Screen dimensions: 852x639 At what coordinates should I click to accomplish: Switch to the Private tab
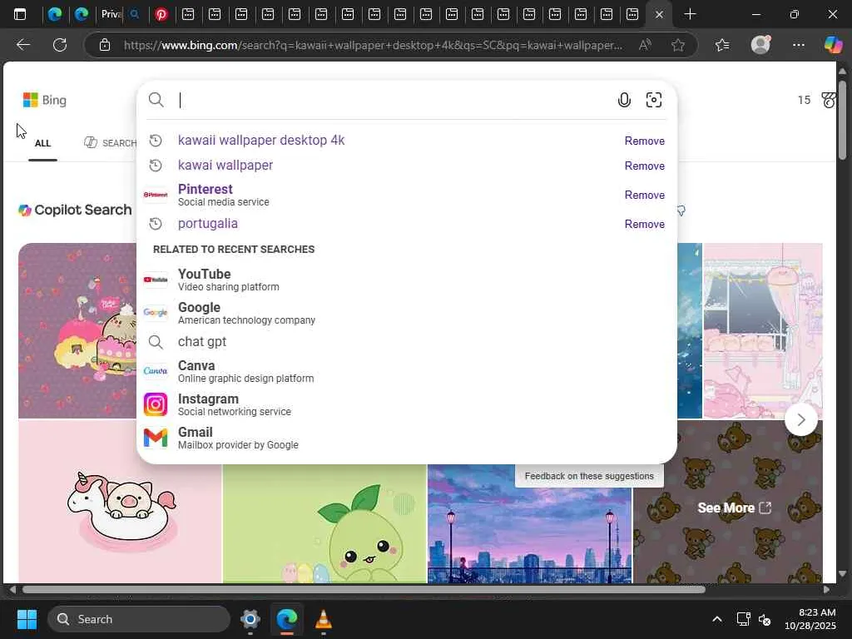[111, 14]
